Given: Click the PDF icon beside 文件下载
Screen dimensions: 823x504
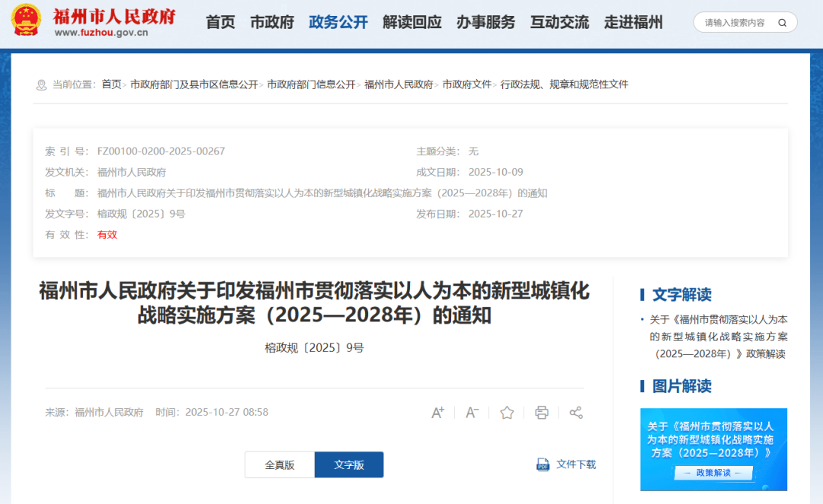Looking at the screenshot, I should pyautogui.click(x=543, y=464).
